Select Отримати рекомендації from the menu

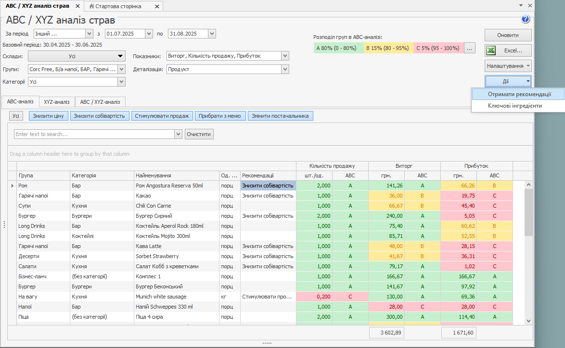(519, 94)
